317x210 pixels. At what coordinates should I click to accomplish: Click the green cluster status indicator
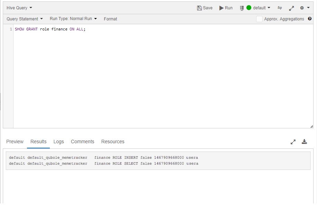[x=249, y=8]
